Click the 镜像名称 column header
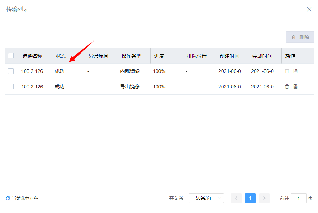The image size is (318, 213). click(32, 56)
